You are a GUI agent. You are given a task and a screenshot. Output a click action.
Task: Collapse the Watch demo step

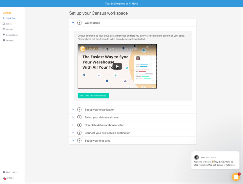(x=73, y=22)
